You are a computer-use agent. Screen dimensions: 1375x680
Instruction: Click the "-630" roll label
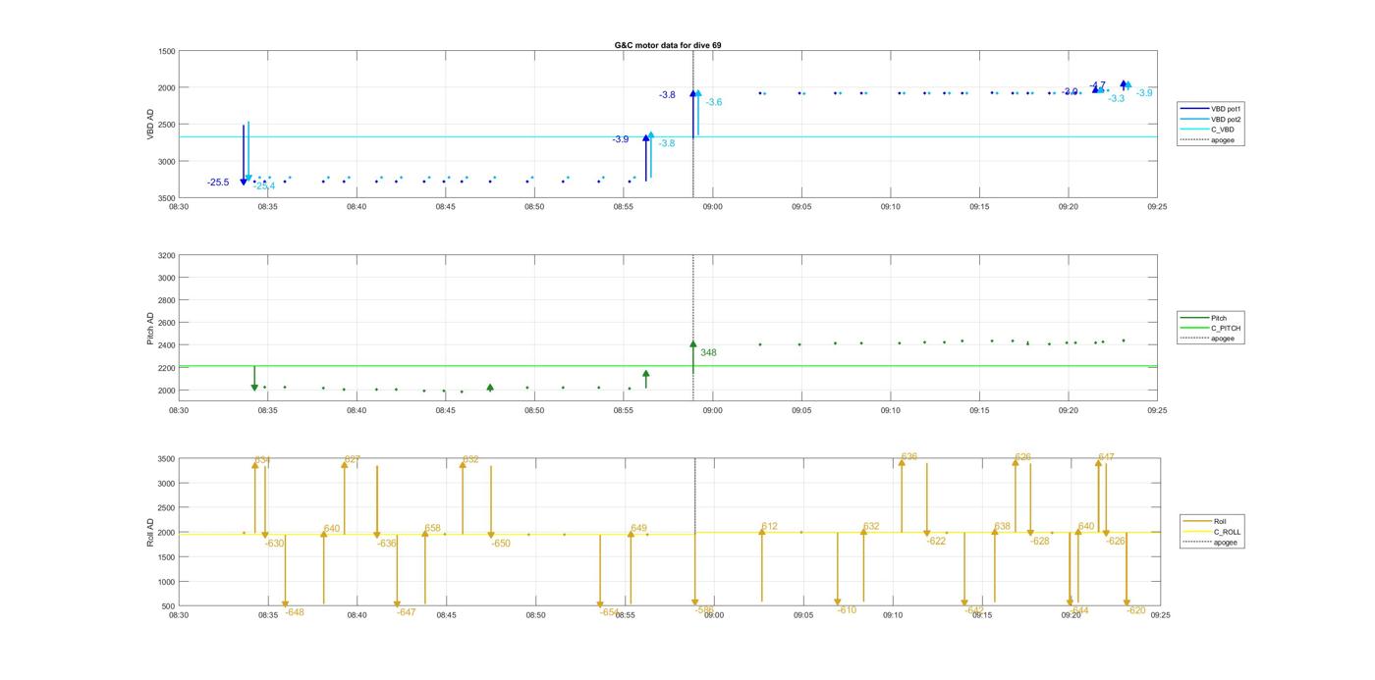[274, 543]
